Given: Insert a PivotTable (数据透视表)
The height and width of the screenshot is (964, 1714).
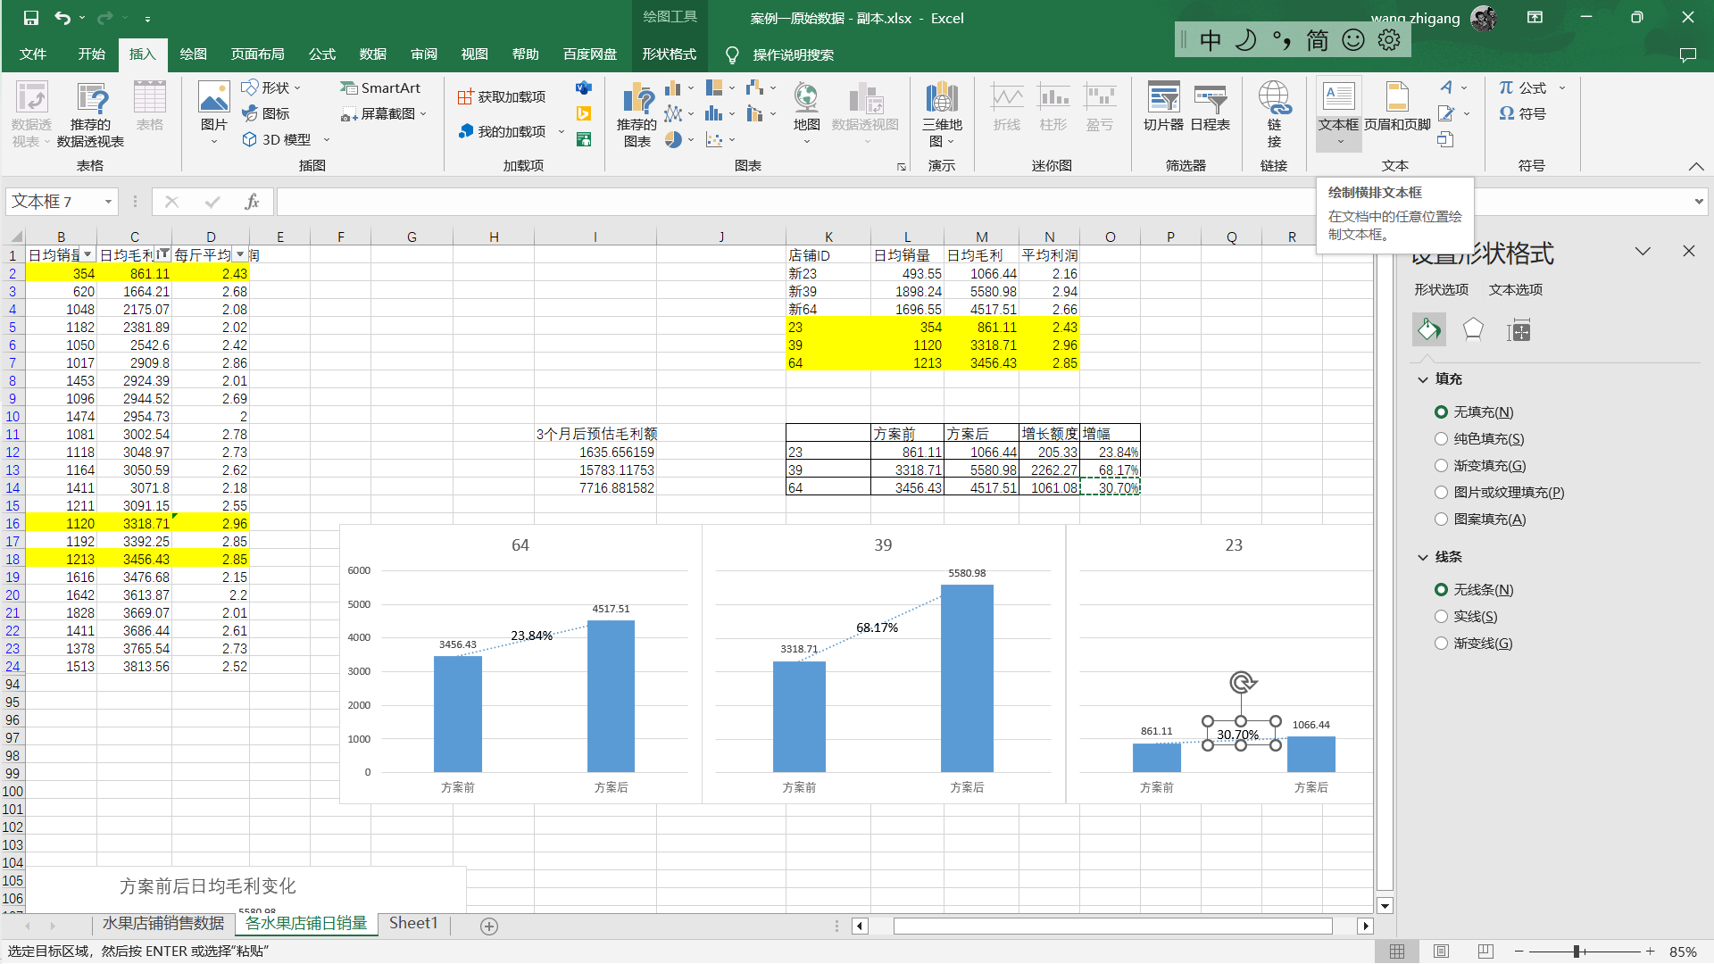Looking at the screenshot, I should coord(31,114).
